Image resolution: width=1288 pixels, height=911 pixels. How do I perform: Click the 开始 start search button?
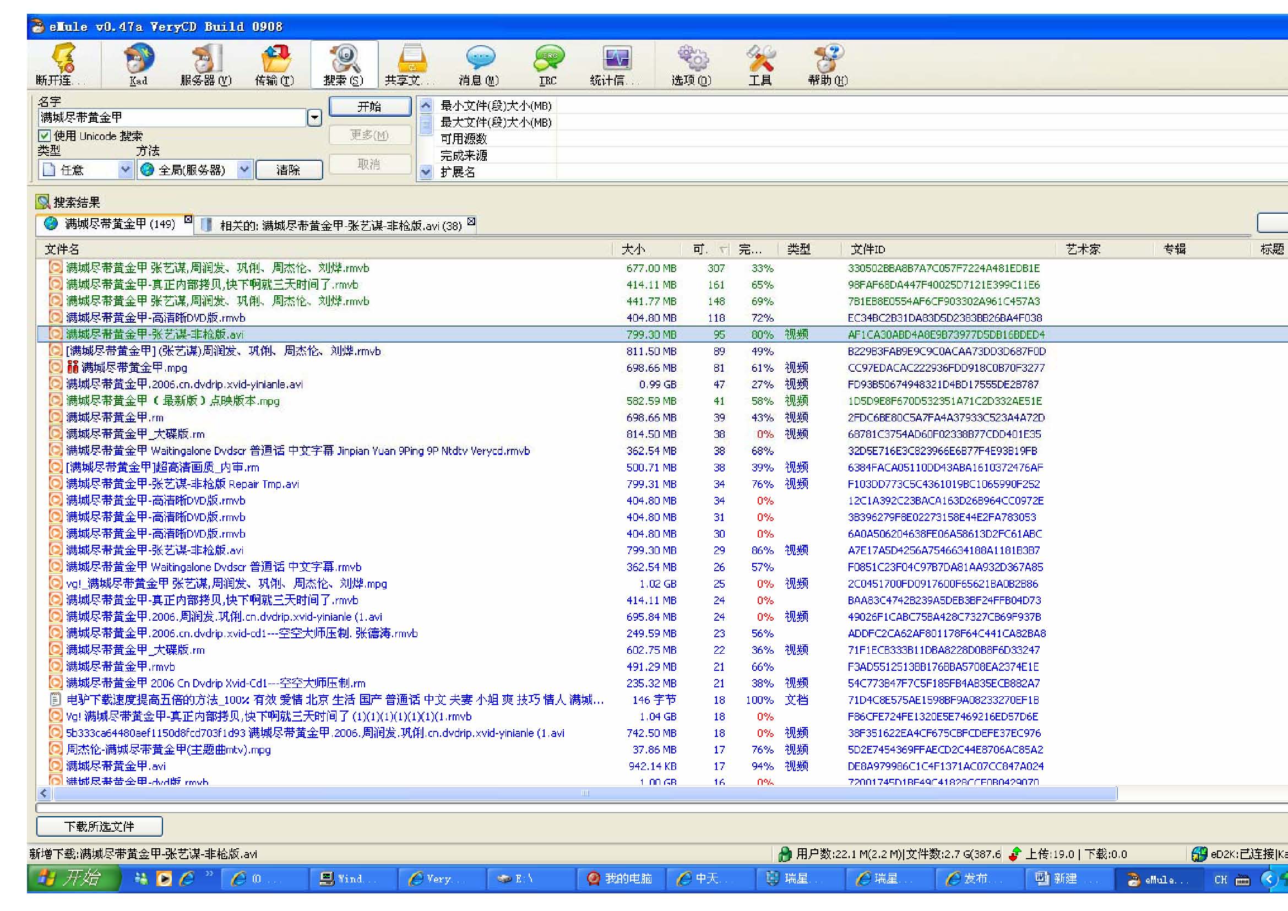point(369,107)
